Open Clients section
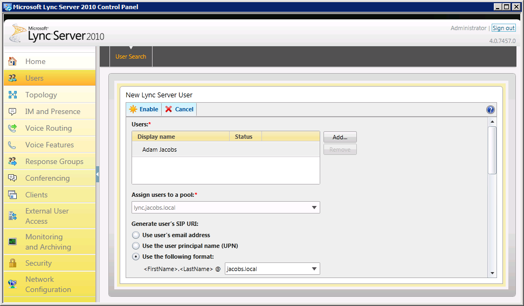This screenshot has width=524, height=306. point(50,195)
